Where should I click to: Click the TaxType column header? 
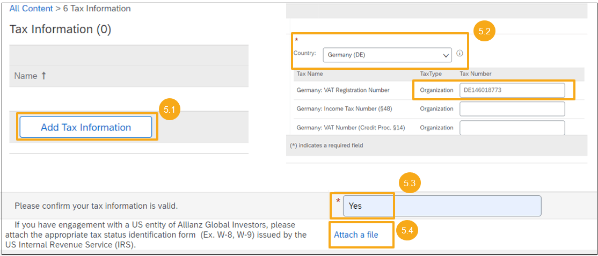click(431, 74)
